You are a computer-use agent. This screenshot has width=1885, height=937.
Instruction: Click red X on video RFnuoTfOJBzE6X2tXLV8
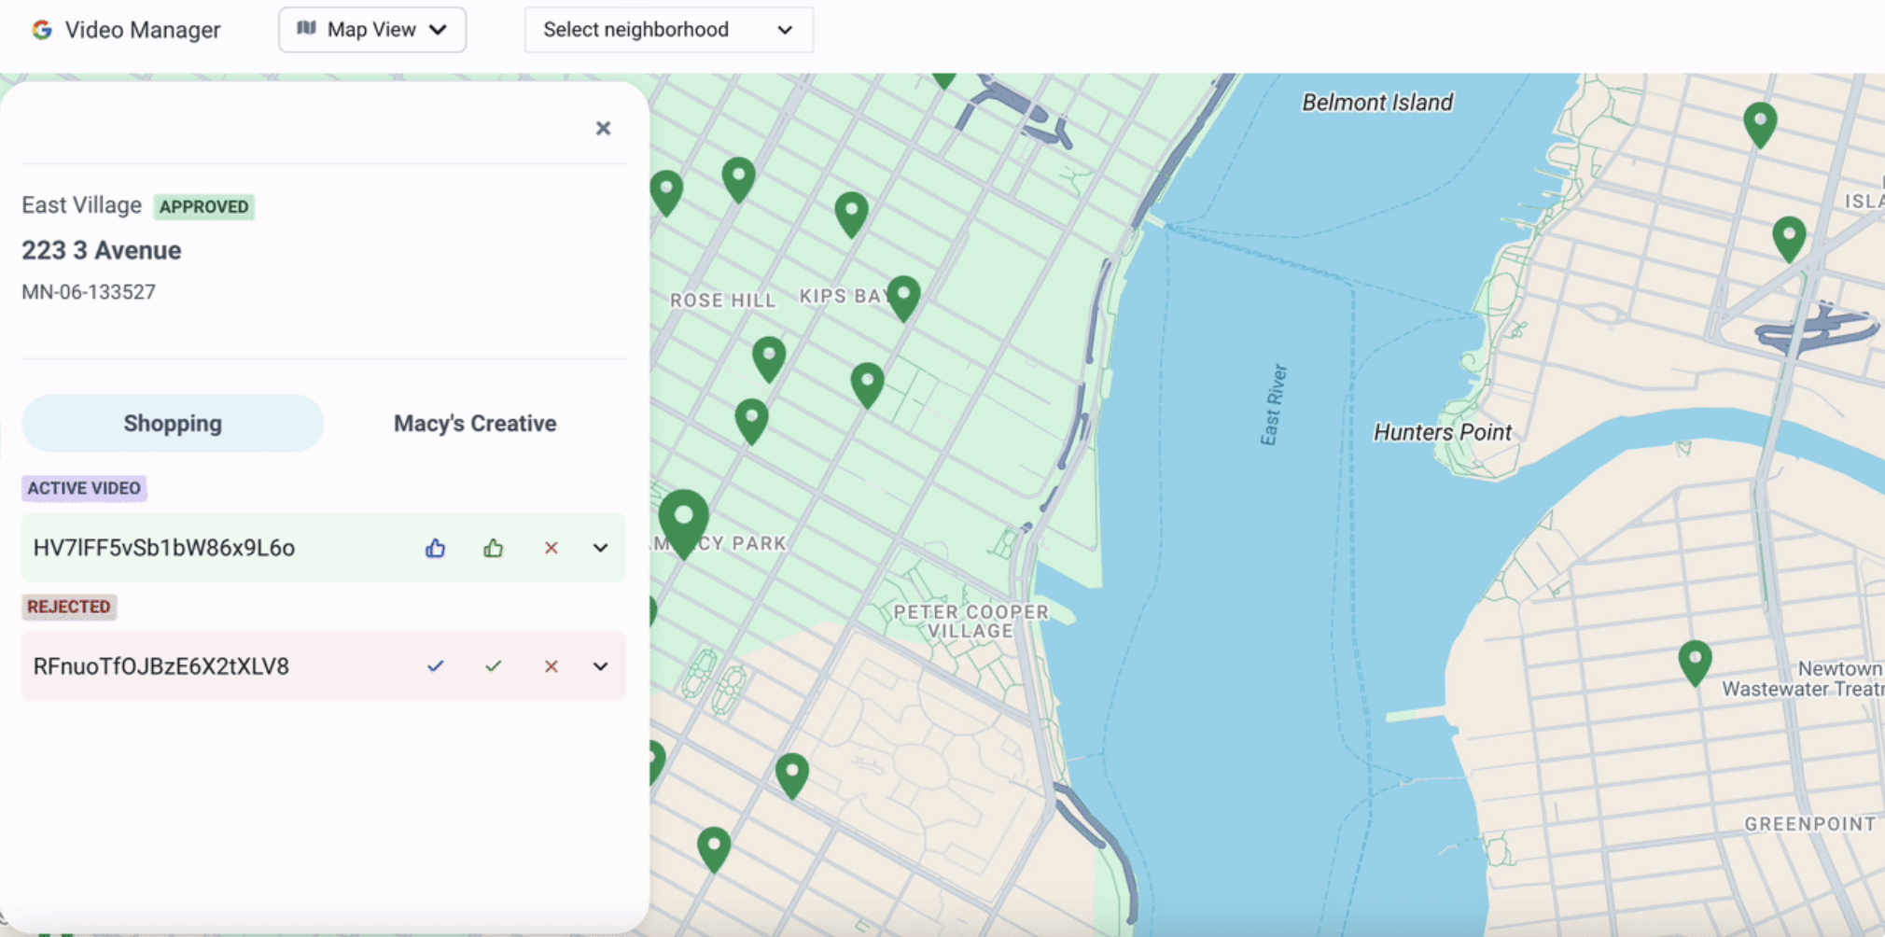(551, 666)
